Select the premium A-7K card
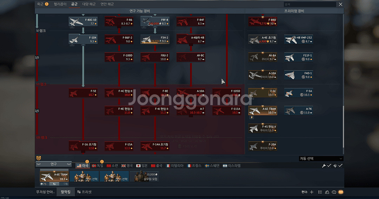This screenshot has height=199, width=379. 299,111
